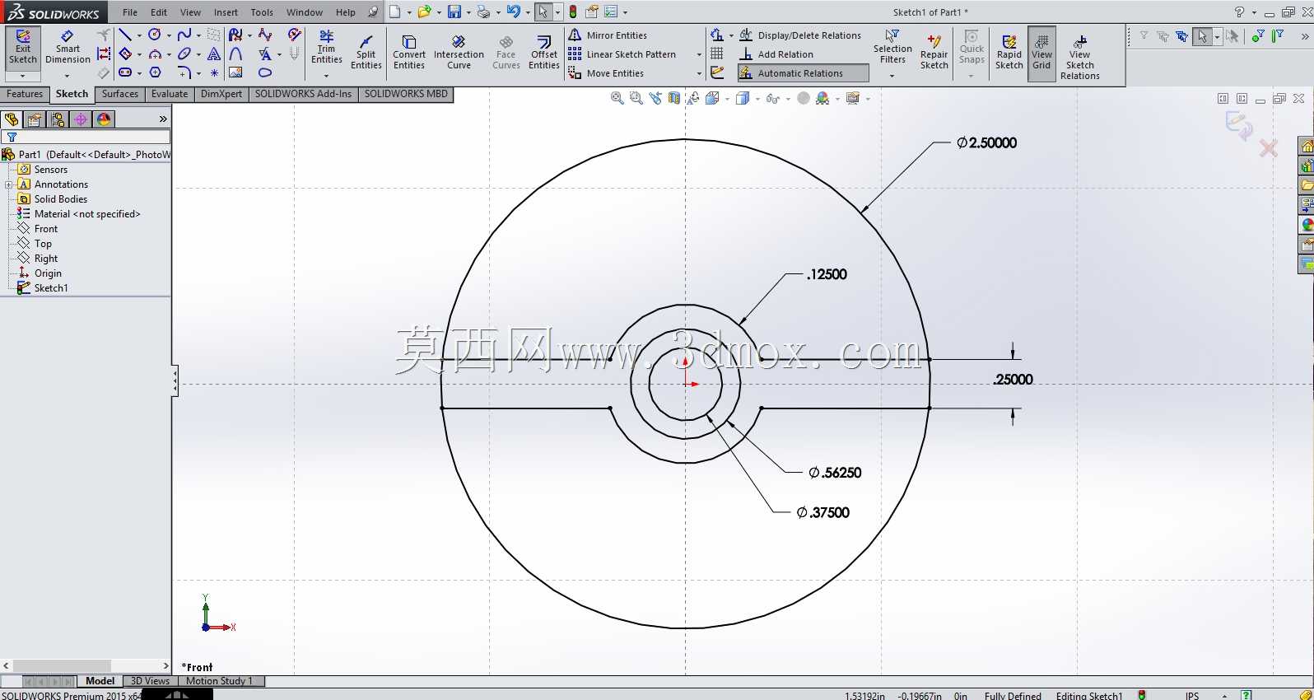Click the Intersection Curve tool
Screen dimensions: 1314x700
[459, 52]
